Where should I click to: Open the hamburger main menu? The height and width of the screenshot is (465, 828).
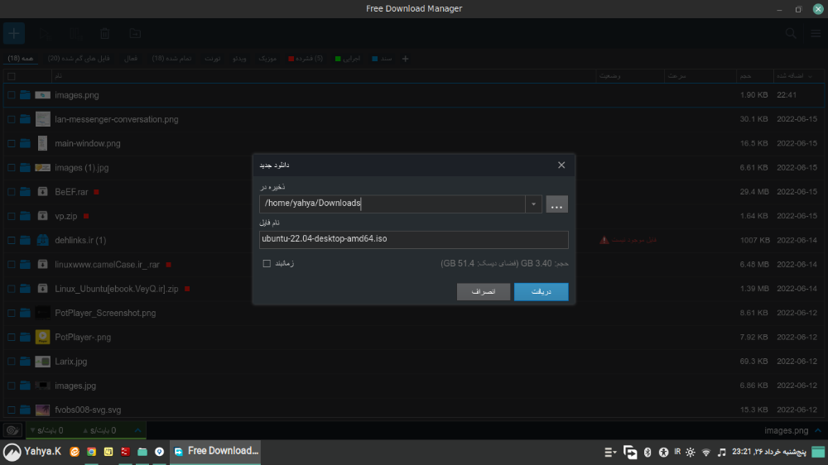coord(815,34)
